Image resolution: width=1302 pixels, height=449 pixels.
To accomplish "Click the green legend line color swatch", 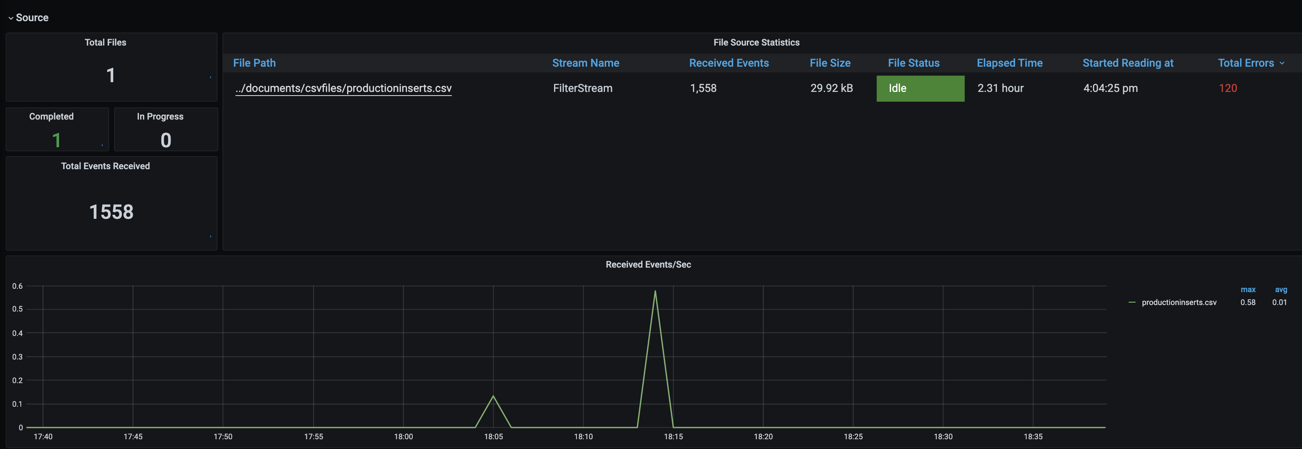I will [x=1132, y=302].
